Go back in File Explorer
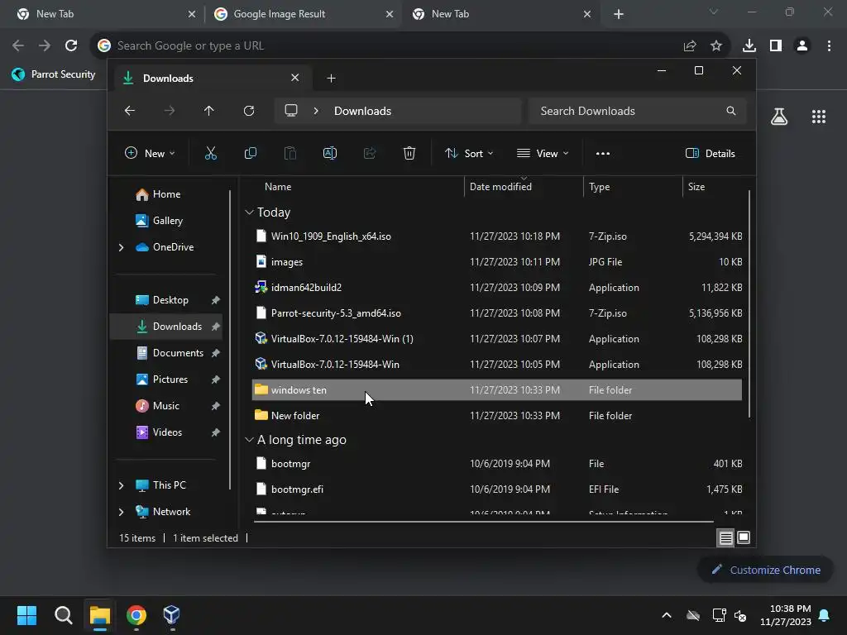This screenshot has height=635, width=847. pos(130,111)
